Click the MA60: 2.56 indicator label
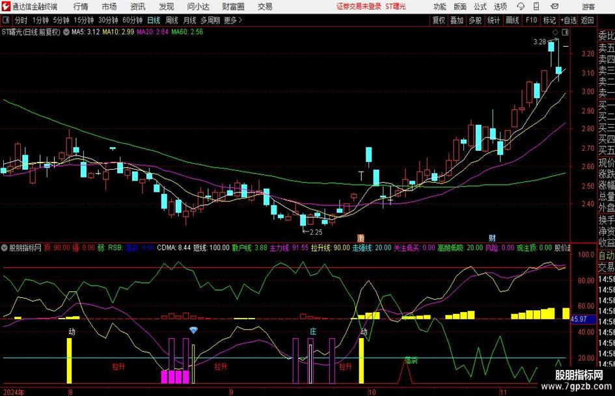This screenshot has width=615, height=396. coord(187,32)
